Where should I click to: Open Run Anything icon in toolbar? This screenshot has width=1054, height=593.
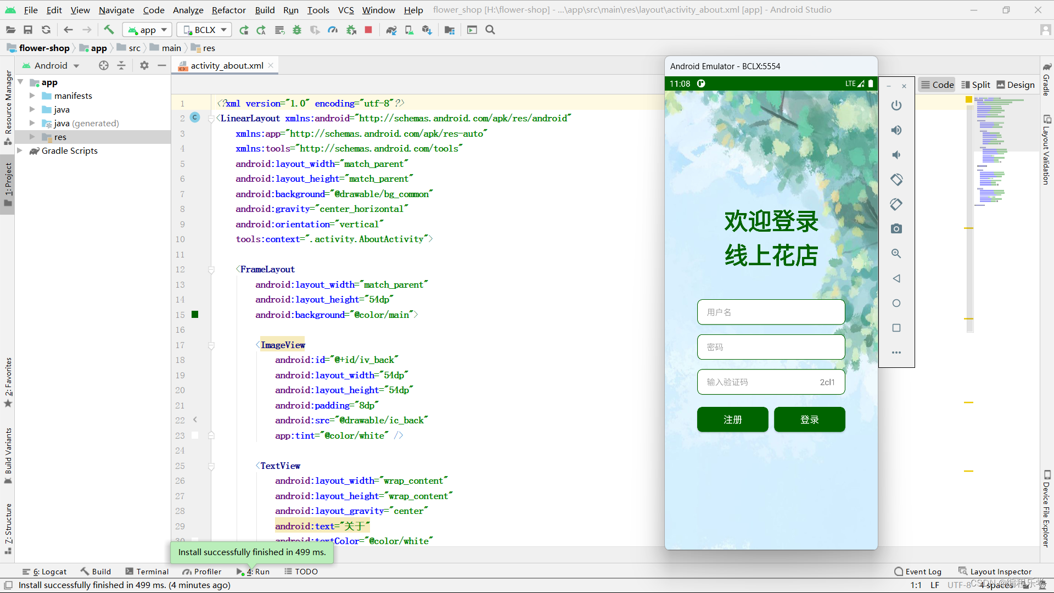point(472,30)
